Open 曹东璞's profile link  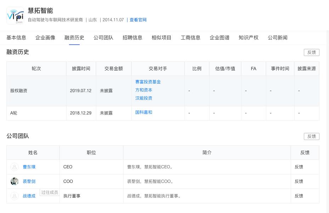(29, 167)
